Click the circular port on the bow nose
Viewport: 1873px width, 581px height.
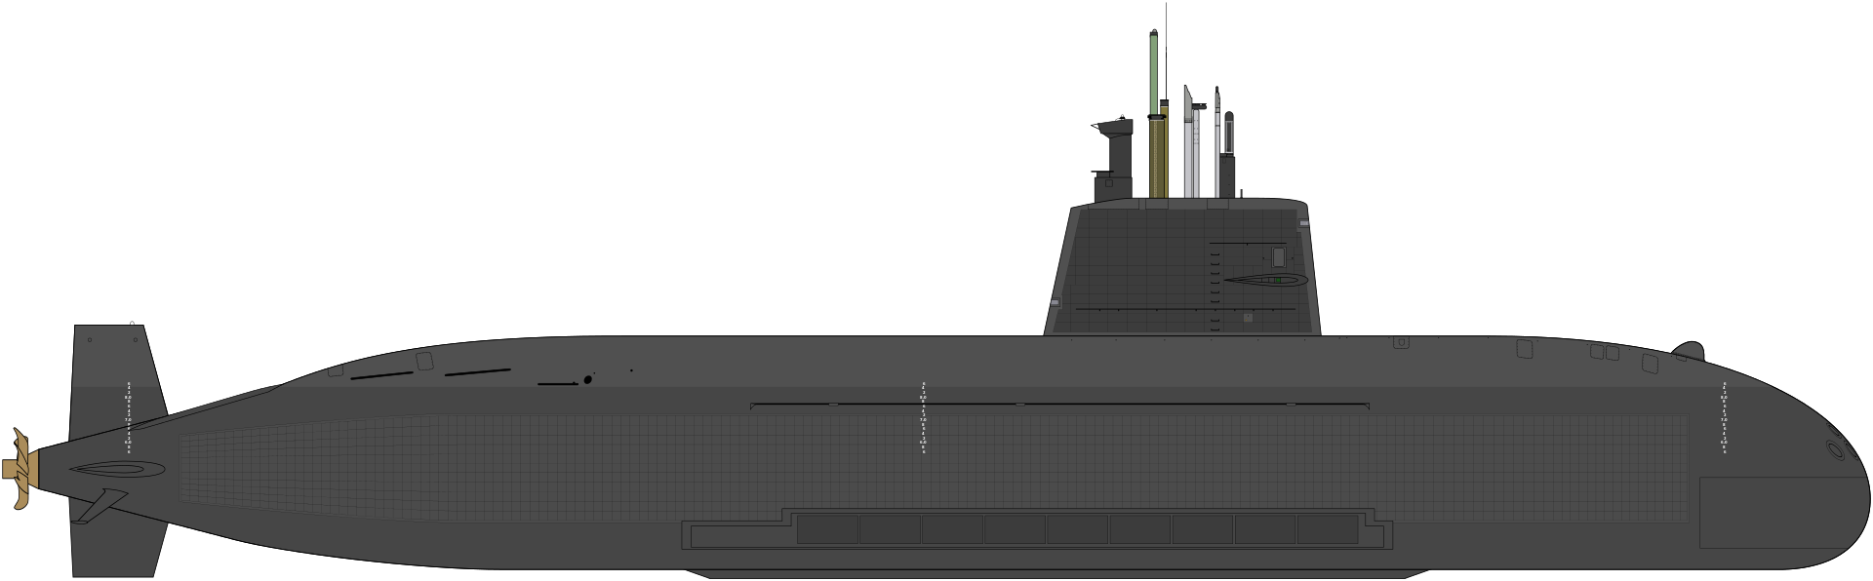(1835, 449)
